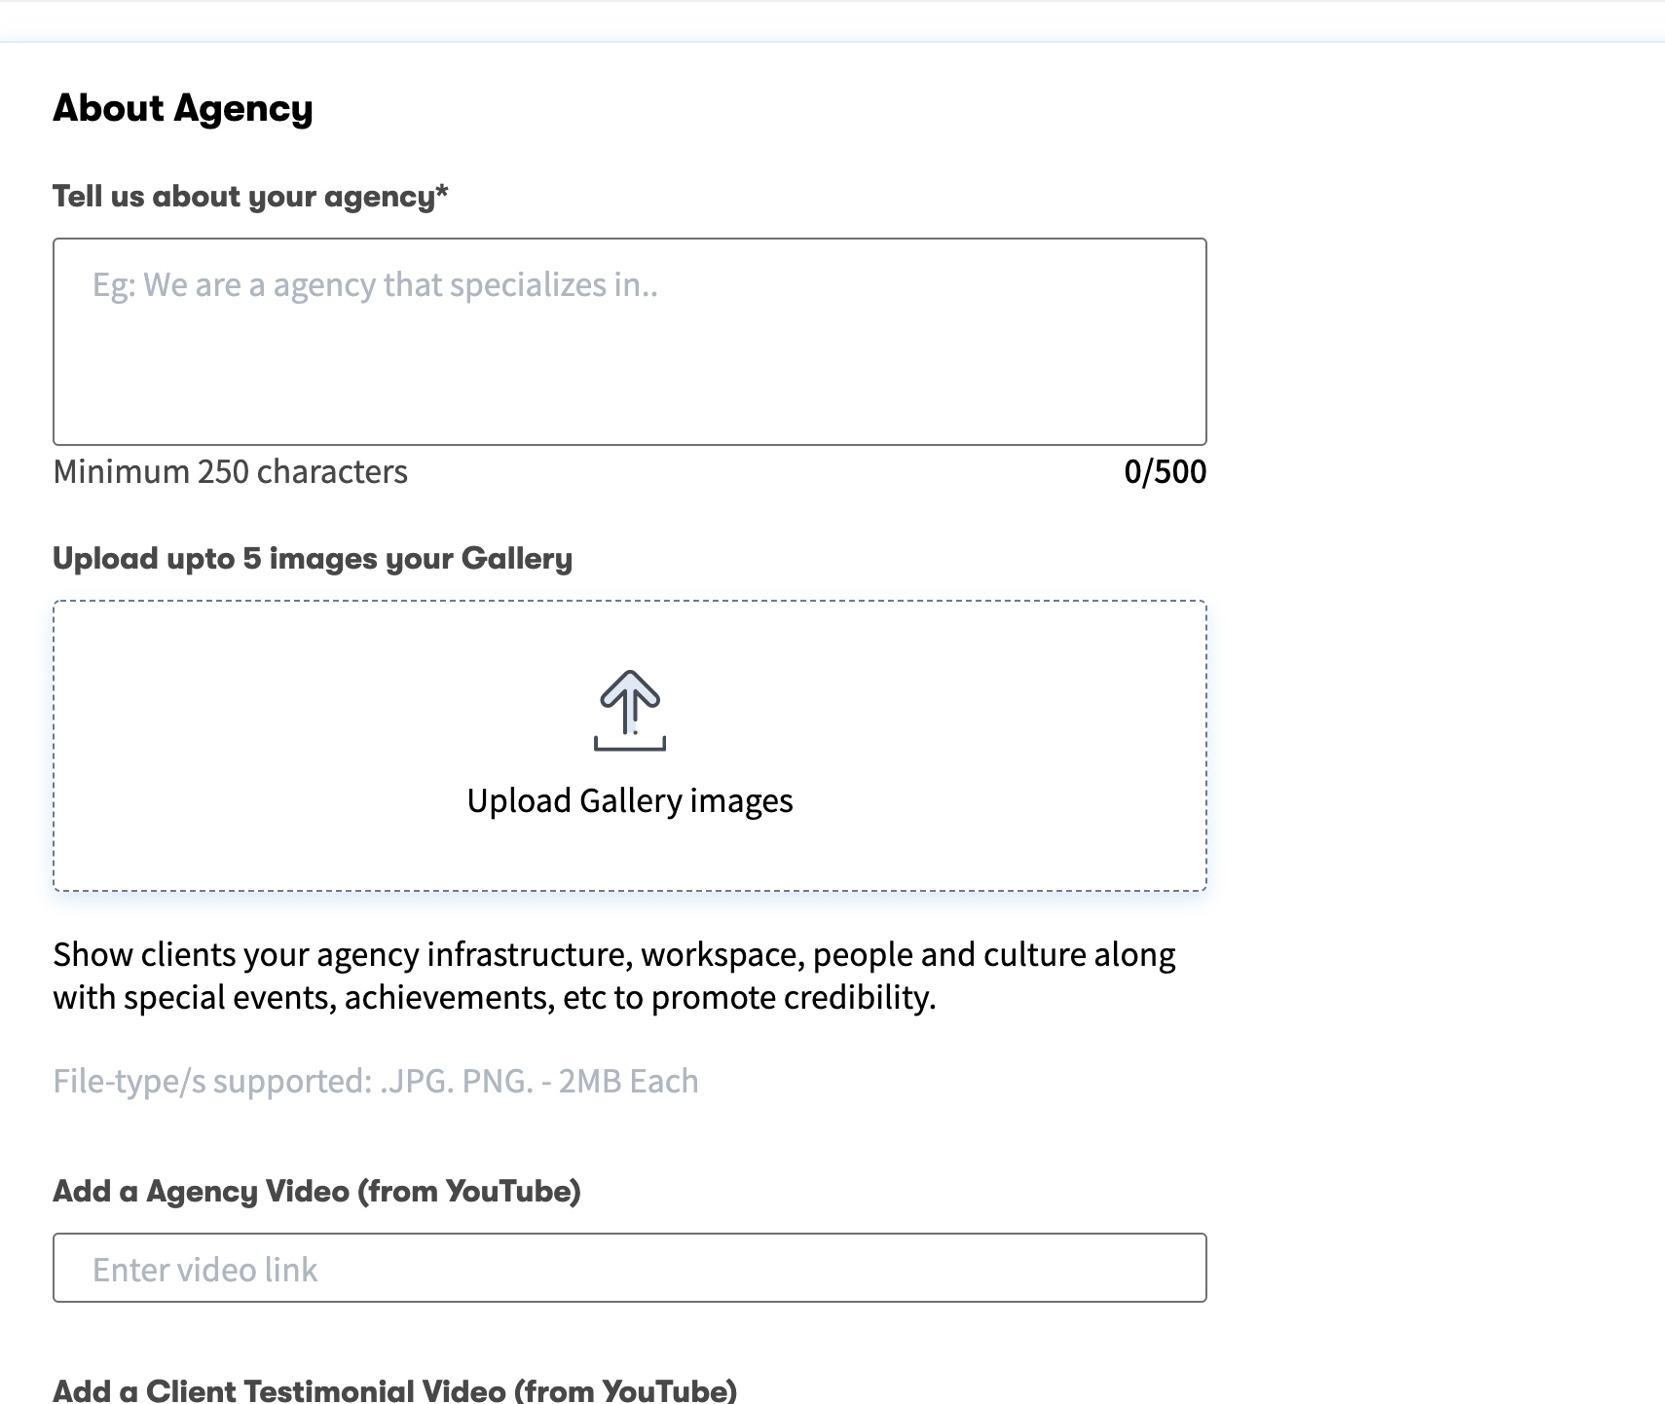Click the word 'Gallery' in the upload label
The width and height of the screenshot is (1665, 1404).
516,559
